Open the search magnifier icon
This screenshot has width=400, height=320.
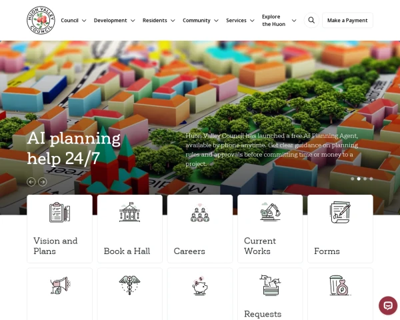pyautogui.click(x=311, y=20)
